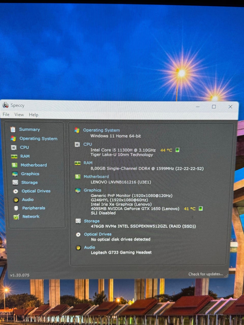Select Storage in the sidebar
Image resolution: width=244 pixels, height=325 pixels.
point(29,183)
